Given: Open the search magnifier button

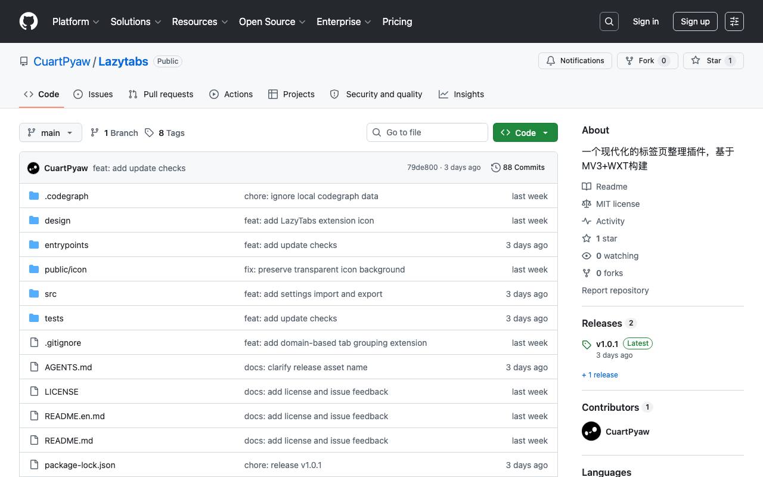Looking at the screenshot, I should tap(609, 21).
